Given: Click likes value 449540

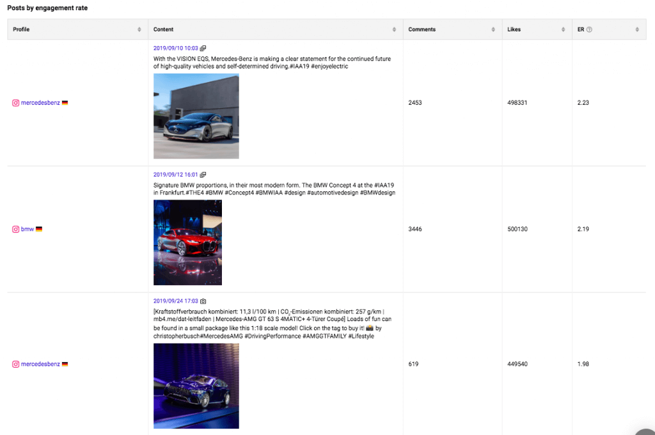Looking at the screenshot, I should [517, 364].
